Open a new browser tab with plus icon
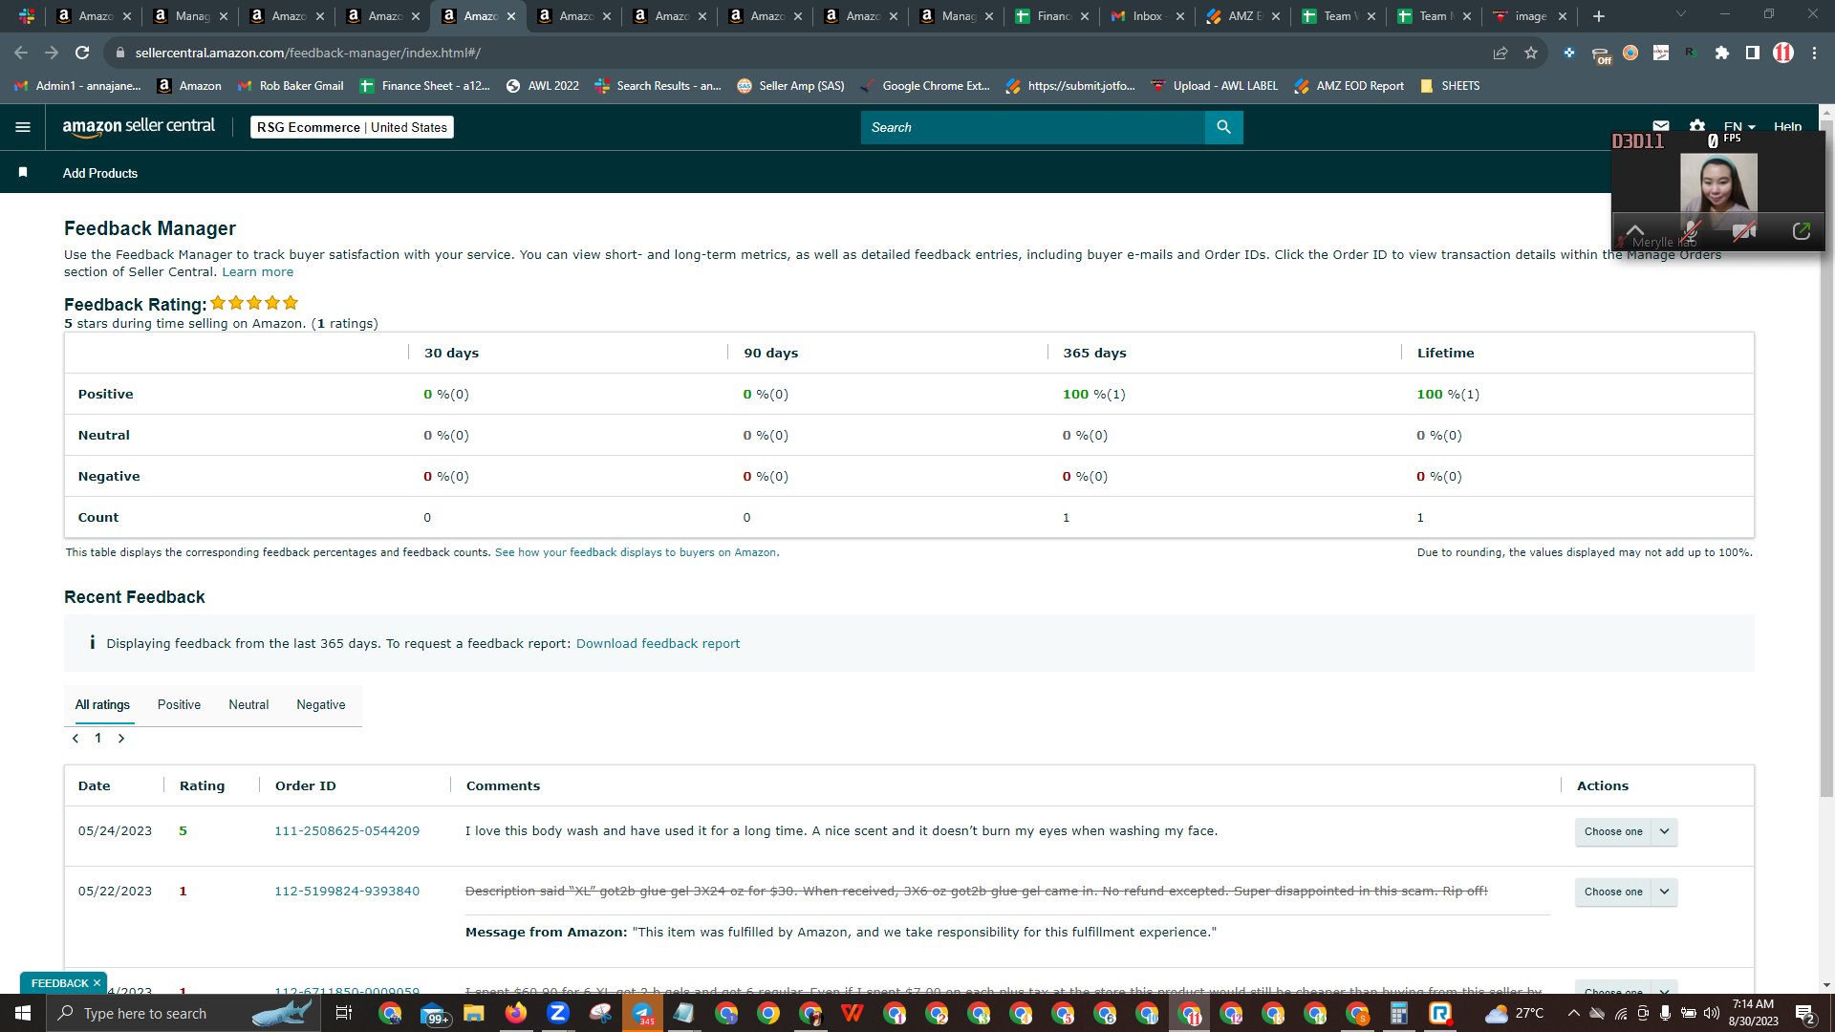The width and height of the screenshot is (1835, 1032). click(x=1599, y=16)
